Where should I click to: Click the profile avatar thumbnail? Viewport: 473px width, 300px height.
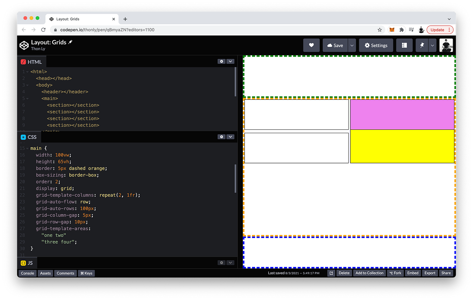446,45
